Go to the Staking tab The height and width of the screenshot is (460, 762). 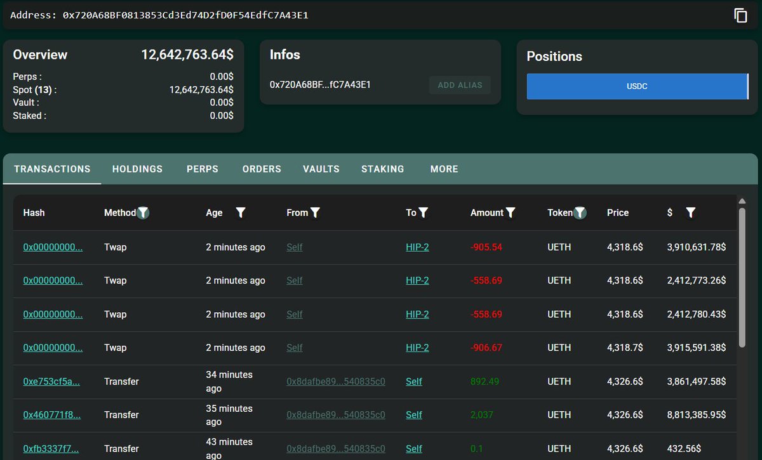point(382,169)
